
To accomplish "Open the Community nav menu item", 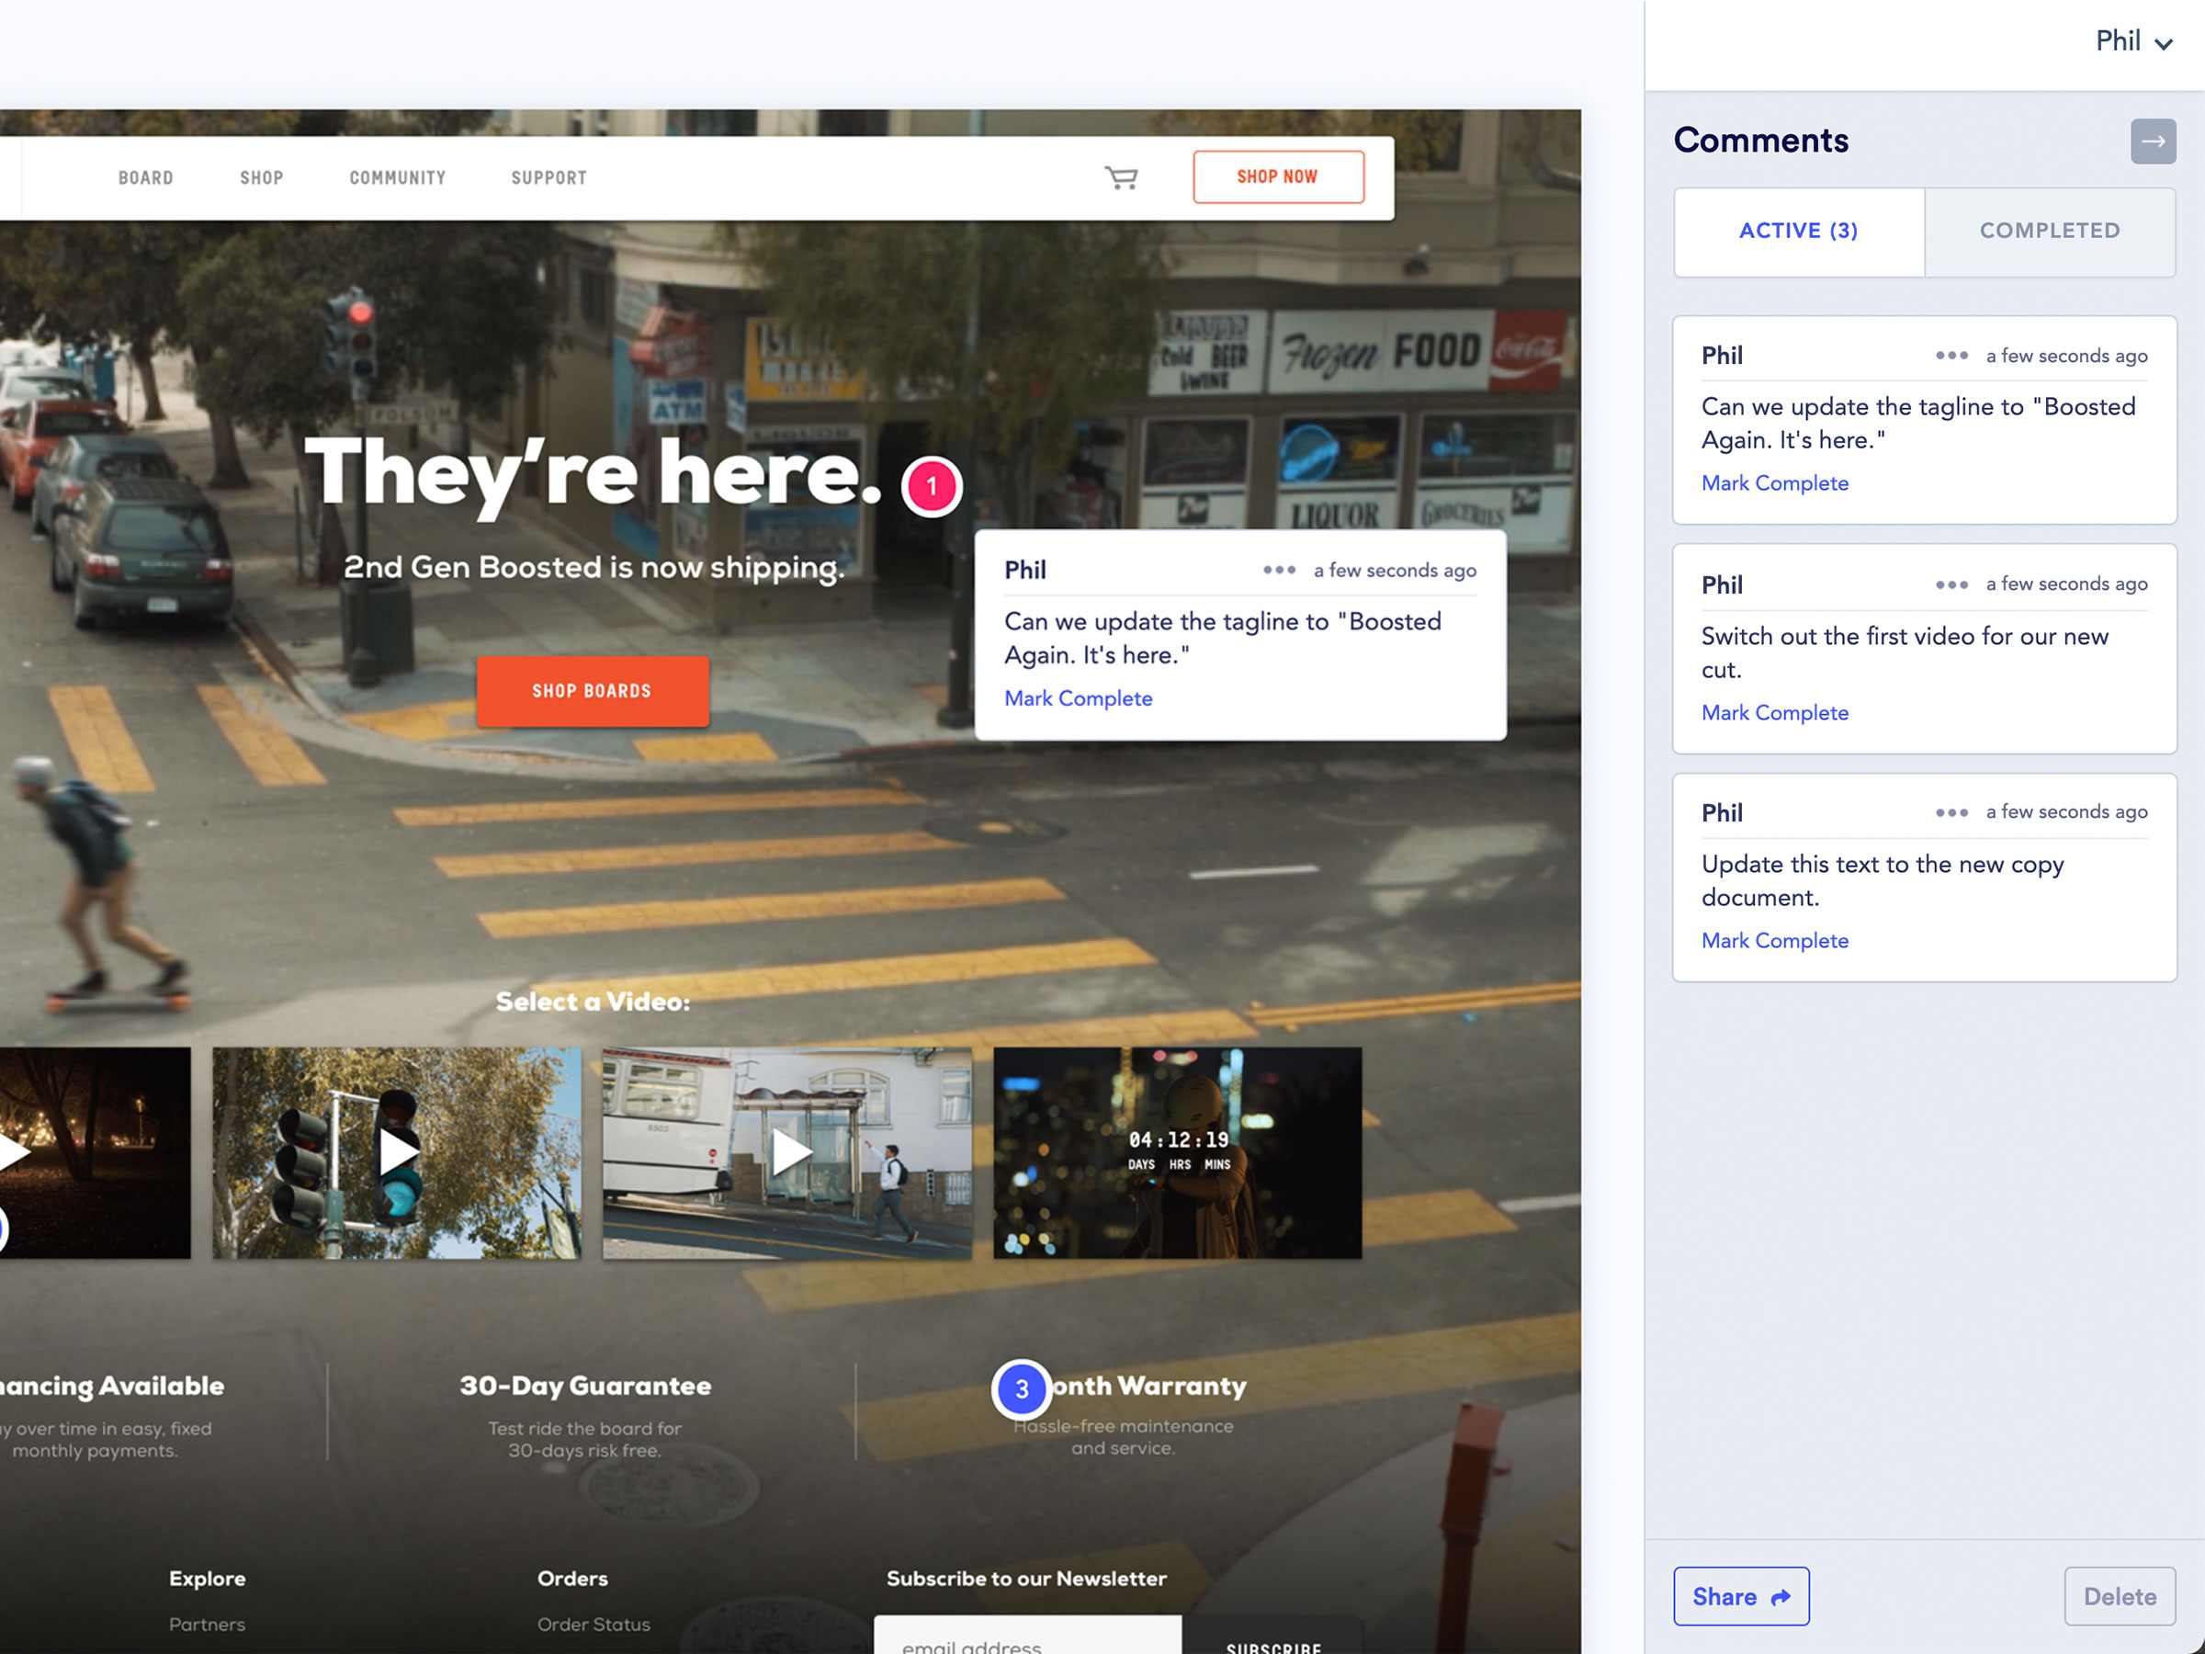I will pos(397,177).
